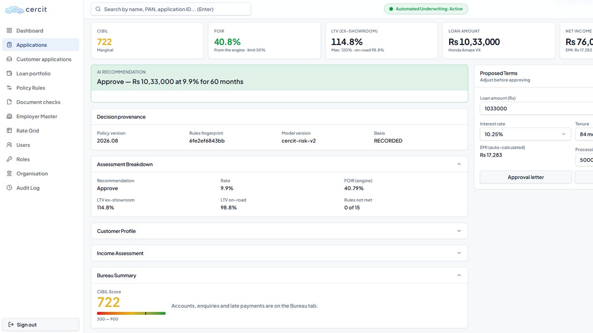Open the Interest rate dropdown
The width and height of the screenshot is (593, 333).
coord(525,134)
